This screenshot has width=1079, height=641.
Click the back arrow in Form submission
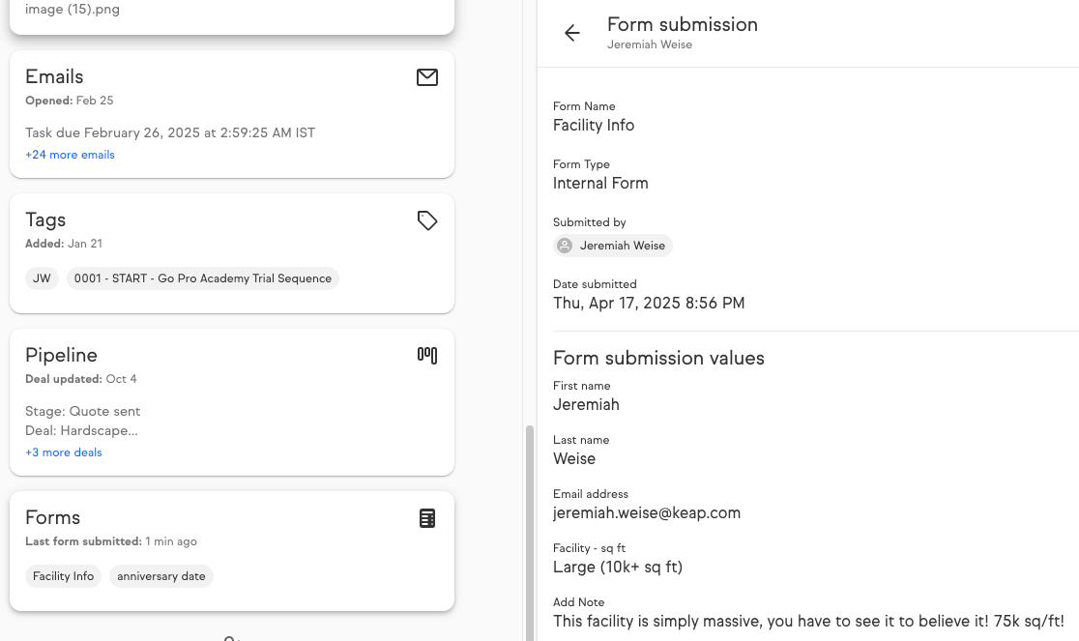572,34
